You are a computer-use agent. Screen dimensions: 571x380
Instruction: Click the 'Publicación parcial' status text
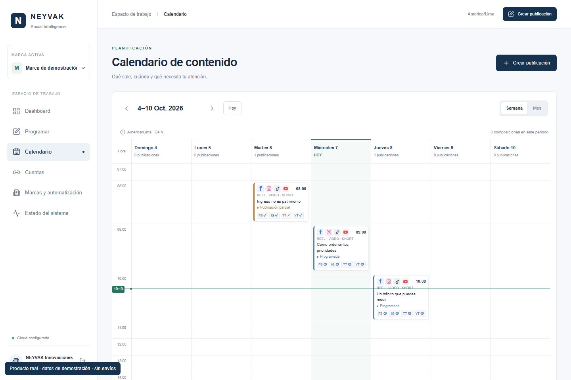pyautogui.click(x=275, y=207)
